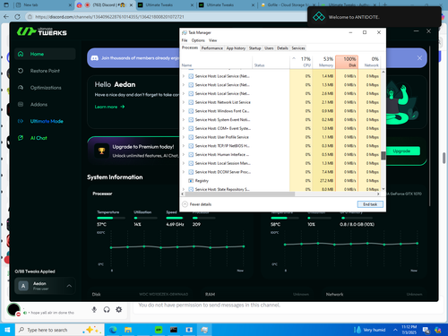
Task: Open Discord user settings gear
Action: tap(119, 309)
